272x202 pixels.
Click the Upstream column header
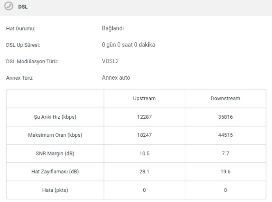pyautogui.click(x=144, y=99)
